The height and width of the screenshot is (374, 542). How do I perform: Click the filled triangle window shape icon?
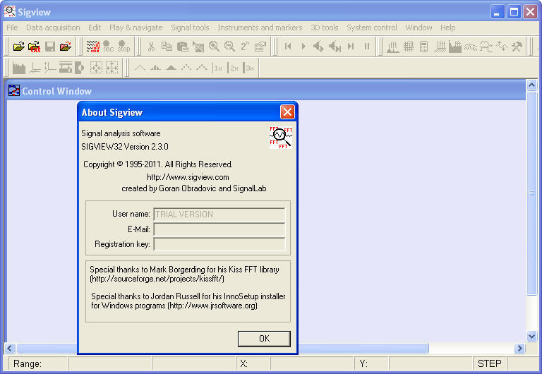(171, 68)
